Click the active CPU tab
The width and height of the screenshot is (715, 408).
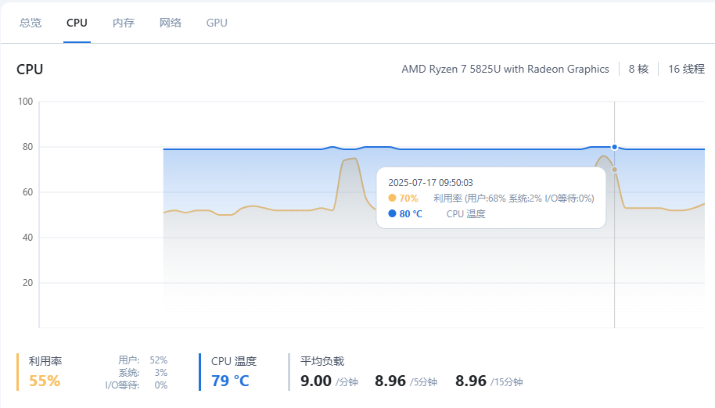[x=77, y=23]
